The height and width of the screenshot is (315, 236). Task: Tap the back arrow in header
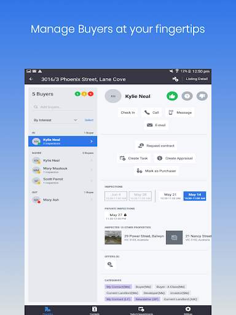31,79
